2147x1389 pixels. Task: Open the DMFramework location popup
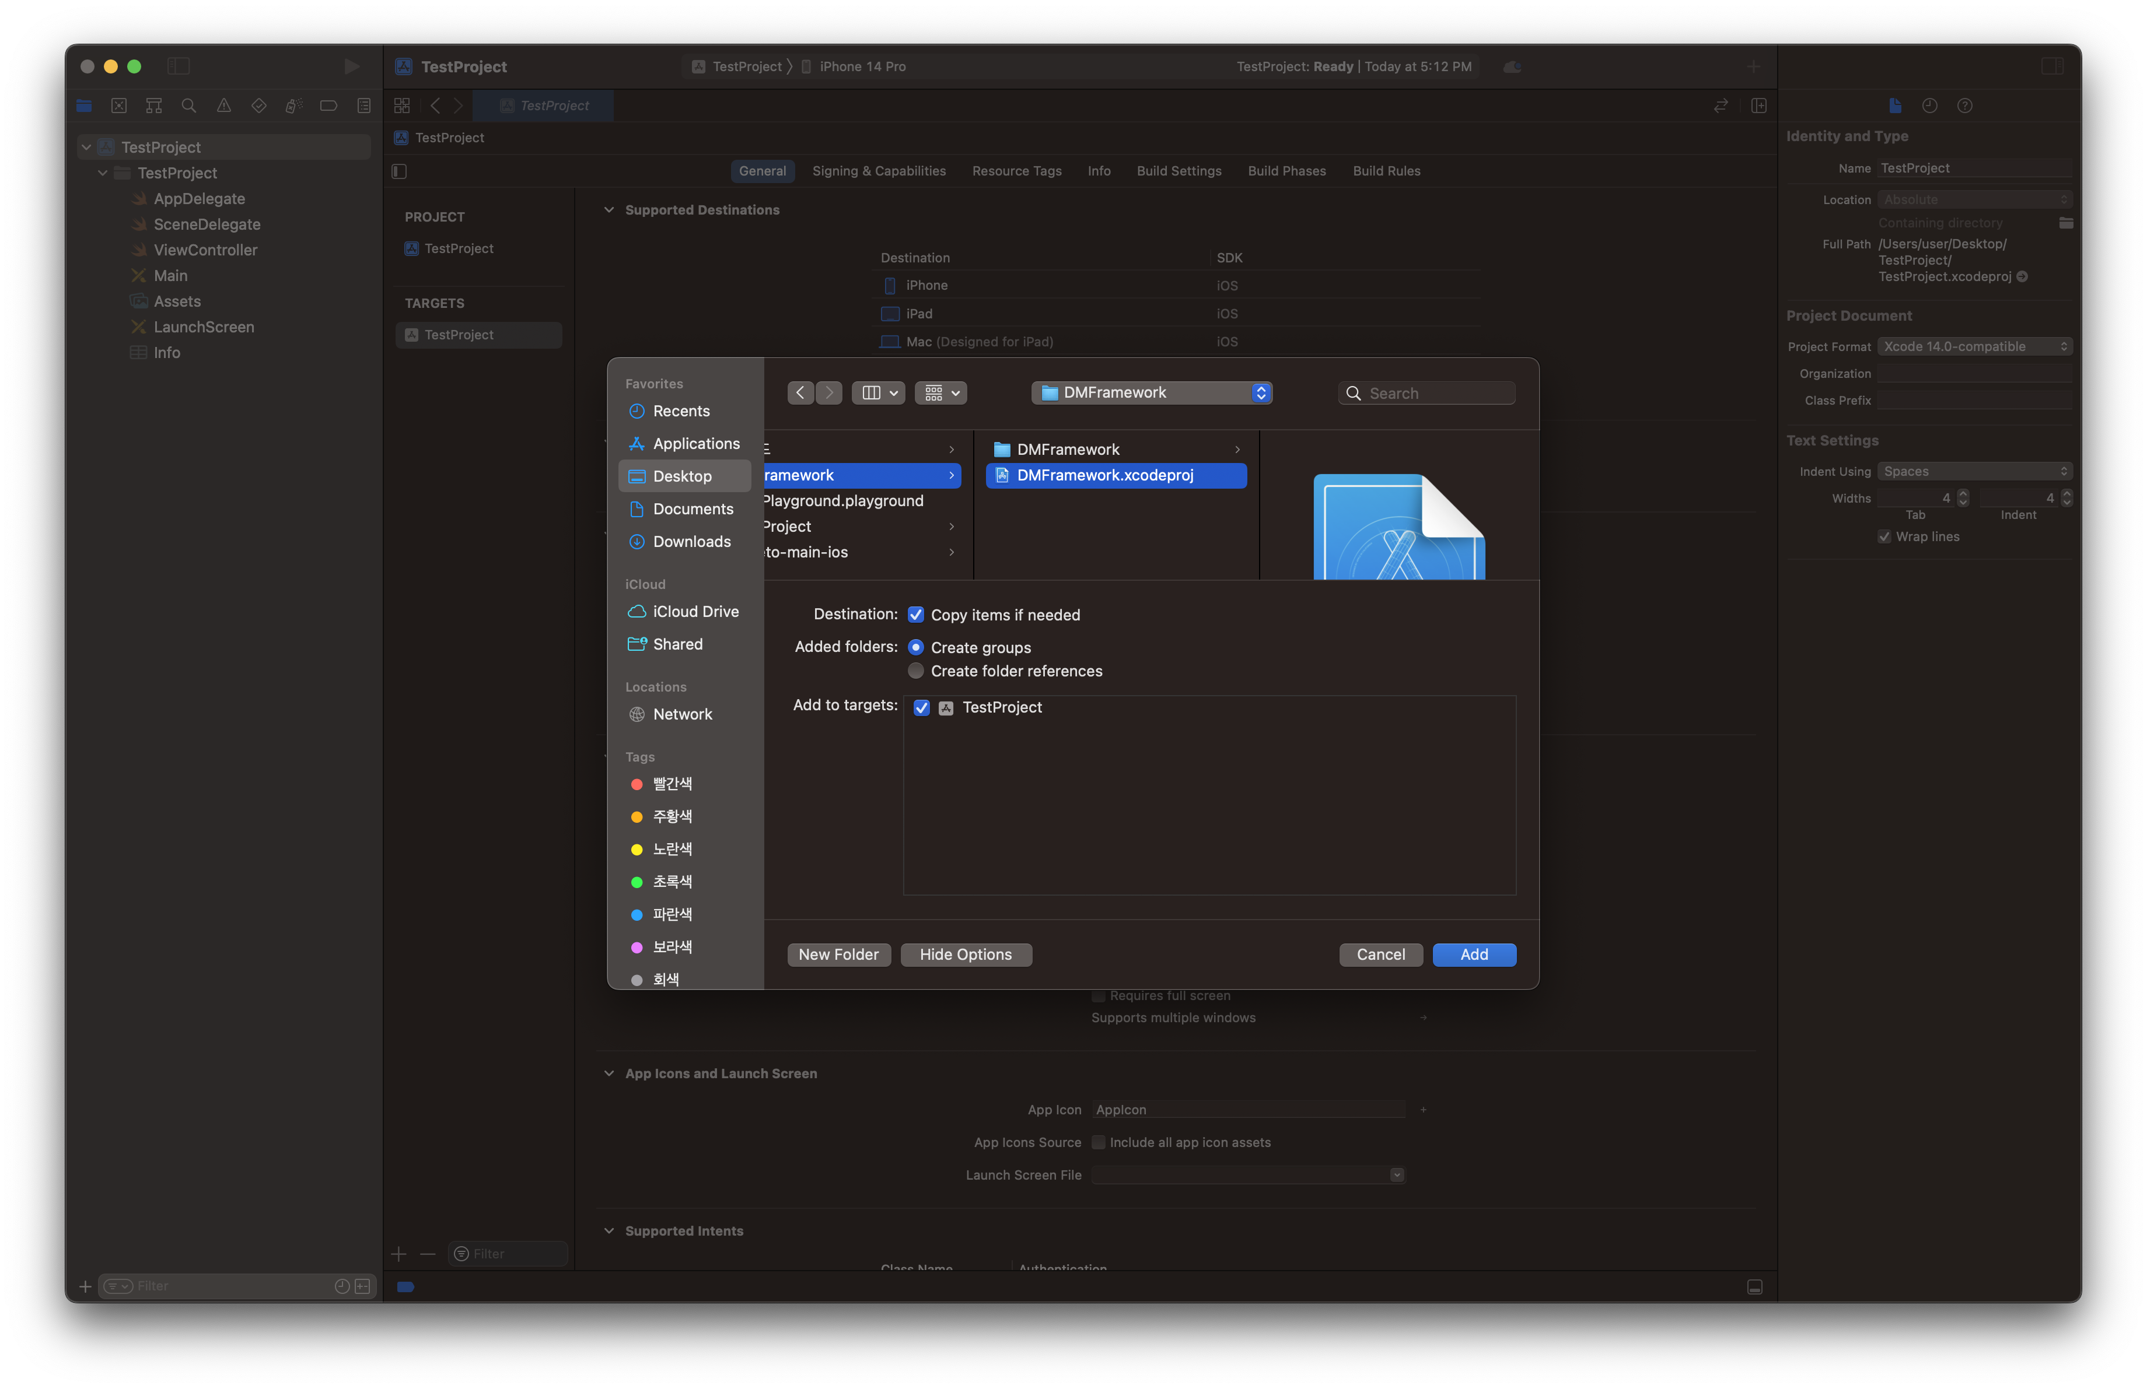coord(1151,393)
